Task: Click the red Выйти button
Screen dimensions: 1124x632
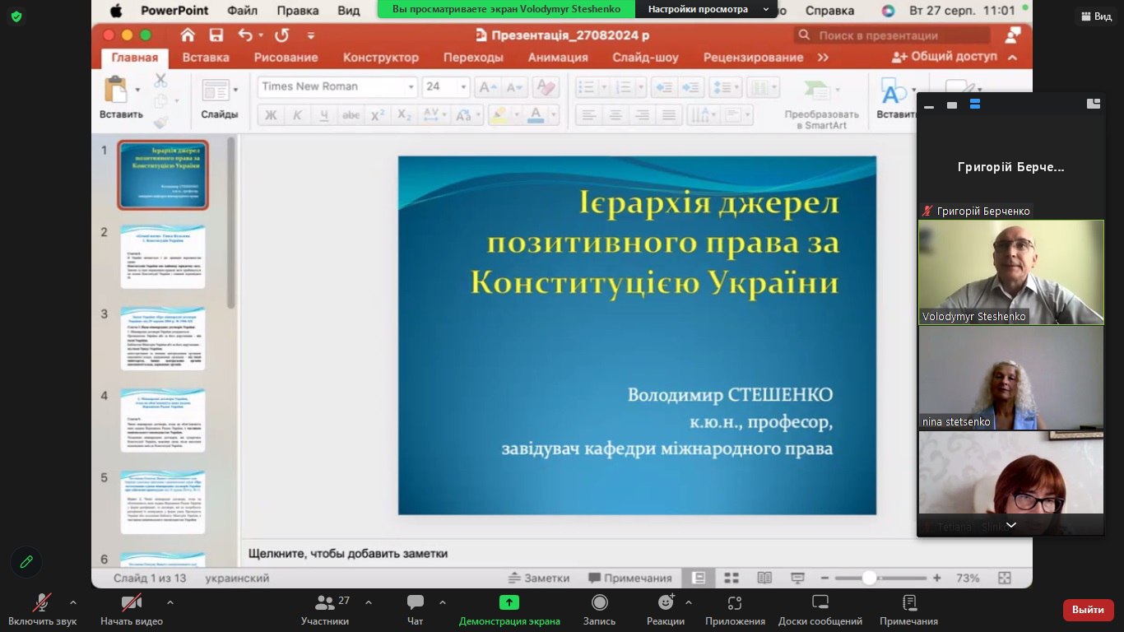Action: (1088, 610)
